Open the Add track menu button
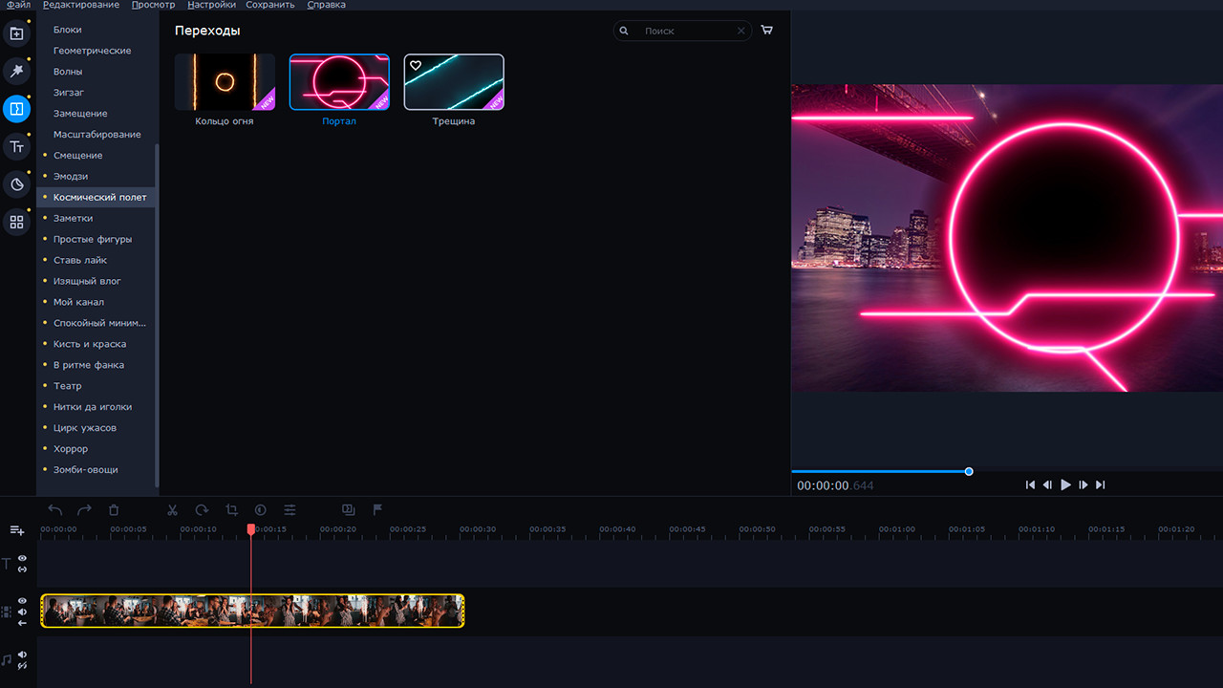The height and width of the screenshot is (688, 1223). coord(16,530)
